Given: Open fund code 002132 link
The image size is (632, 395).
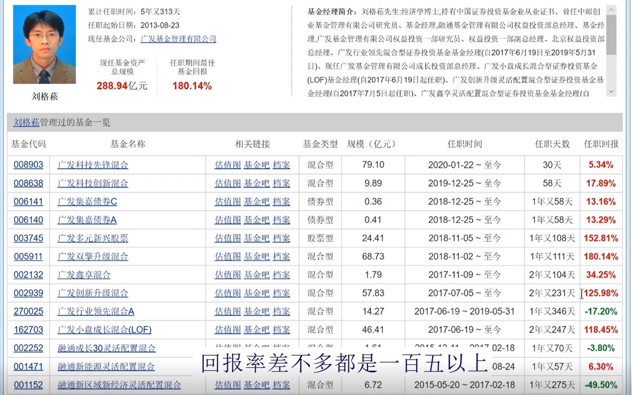Looking at the screenshot, I should pyautogui.click(x=28, y=275).
